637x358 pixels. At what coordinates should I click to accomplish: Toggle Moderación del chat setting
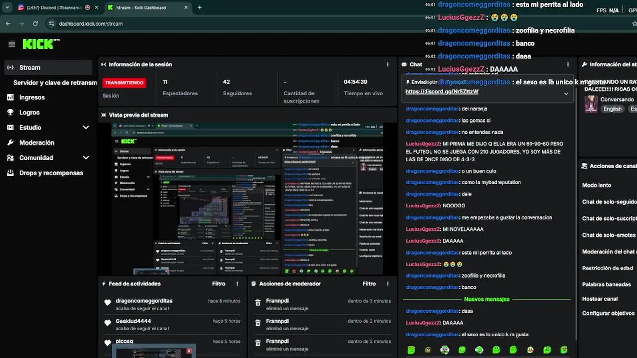pyautogui.click(x=609, y=252)
